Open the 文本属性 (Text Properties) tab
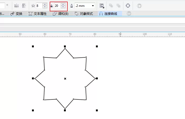Image resolution: width=185 pixels, height=119 pixels. (38, 14)
